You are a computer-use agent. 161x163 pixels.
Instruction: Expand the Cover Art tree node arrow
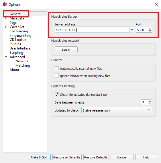click(6, 27)
